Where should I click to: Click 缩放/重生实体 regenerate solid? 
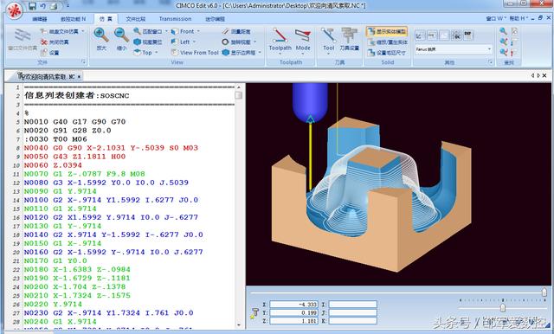pyautogui.click(x=387, y=42)
